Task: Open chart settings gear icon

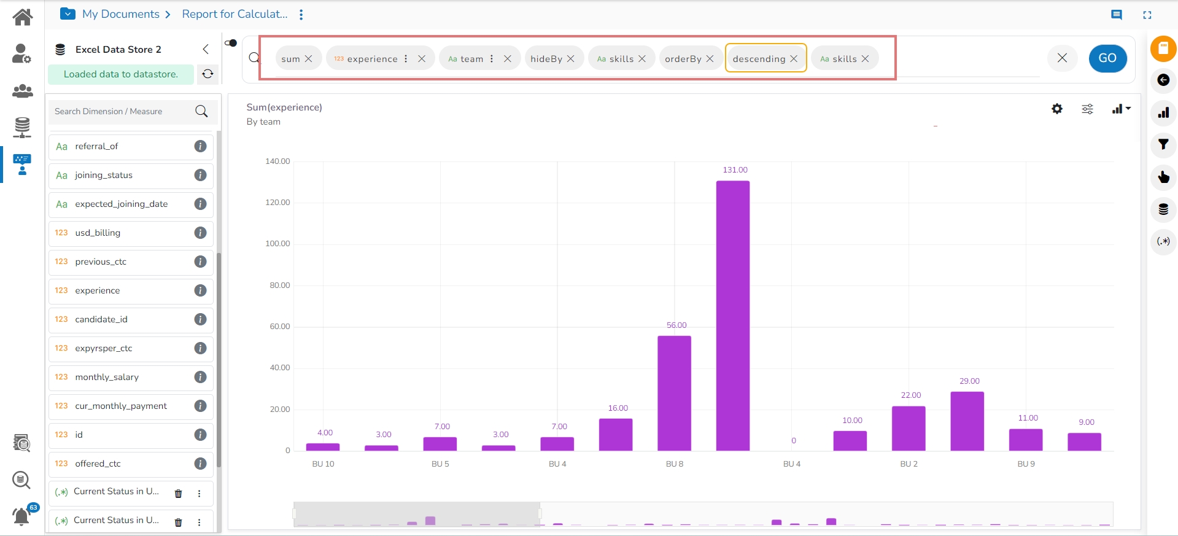Action: pyautogui.click(x=1057, y=109)
